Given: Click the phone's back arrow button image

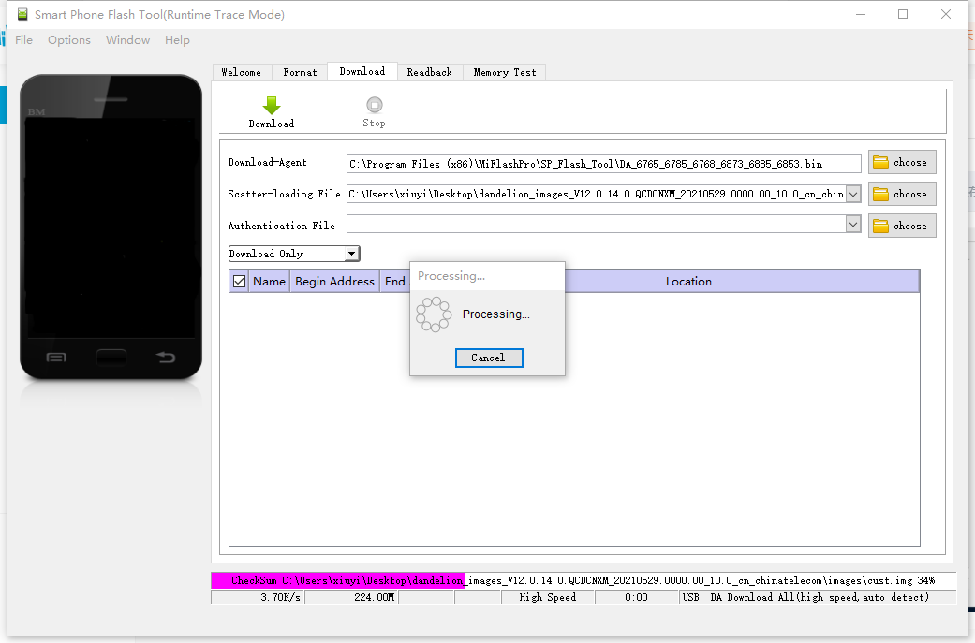Looking at the screenshot, I should pyautogui.click(x=166, y=357).
